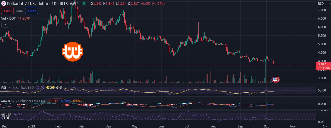Click the 7.000 price scale label
This screenshot has height=128, width=331.
click(322, 10)
